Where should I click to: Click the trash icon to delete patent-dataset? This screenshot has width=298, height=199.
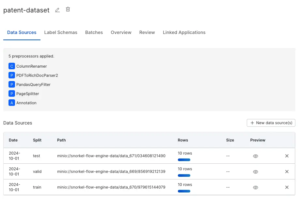pos(68,9)
